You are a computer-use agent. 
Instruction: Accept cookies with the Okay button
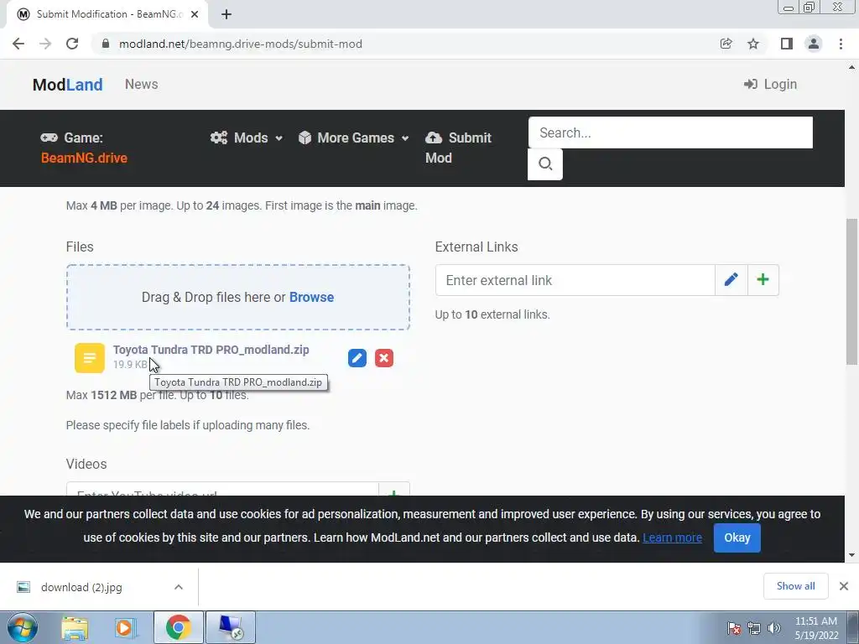coord(737,538)
